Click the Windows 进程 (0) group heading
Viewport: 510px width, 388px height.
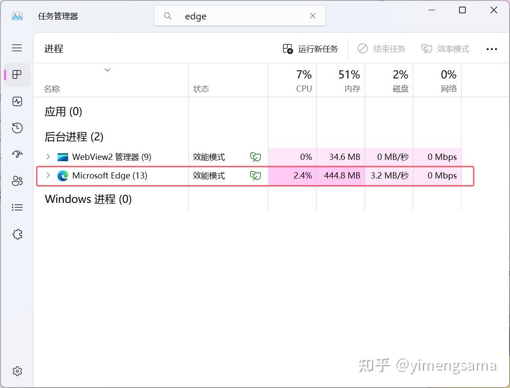(88, 199)
